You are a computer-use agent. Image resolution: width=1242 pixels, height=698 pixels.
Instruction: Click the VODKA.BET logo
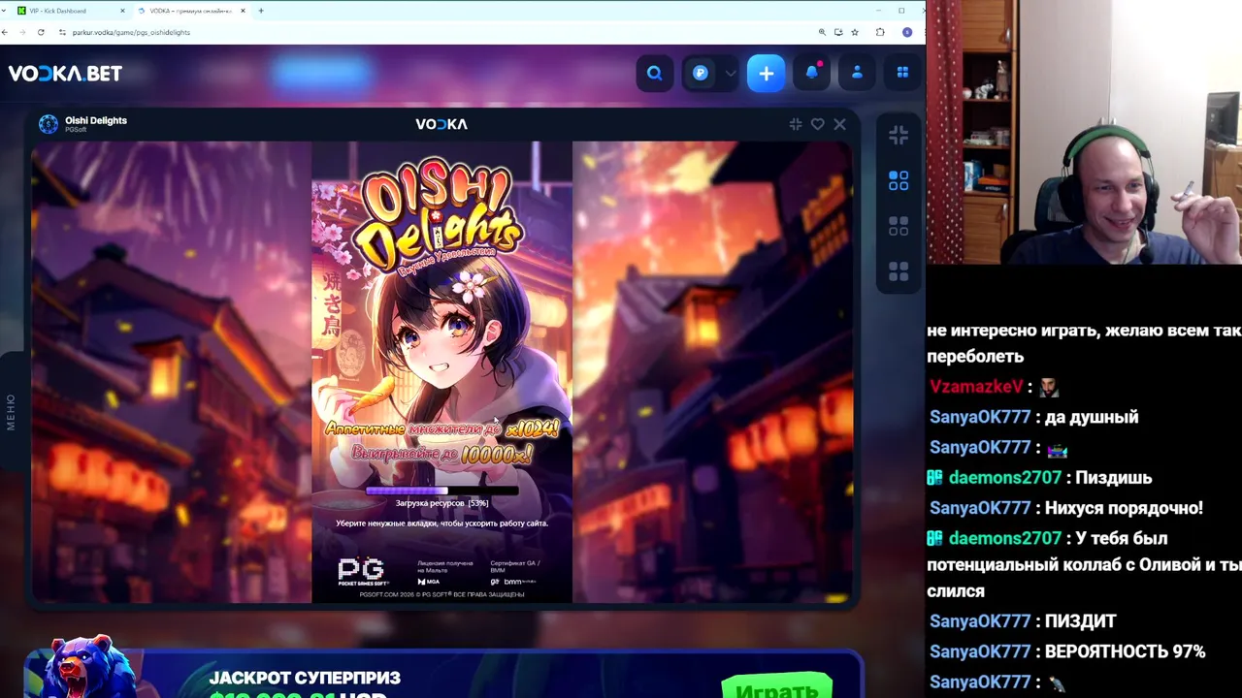coord(65,74)
